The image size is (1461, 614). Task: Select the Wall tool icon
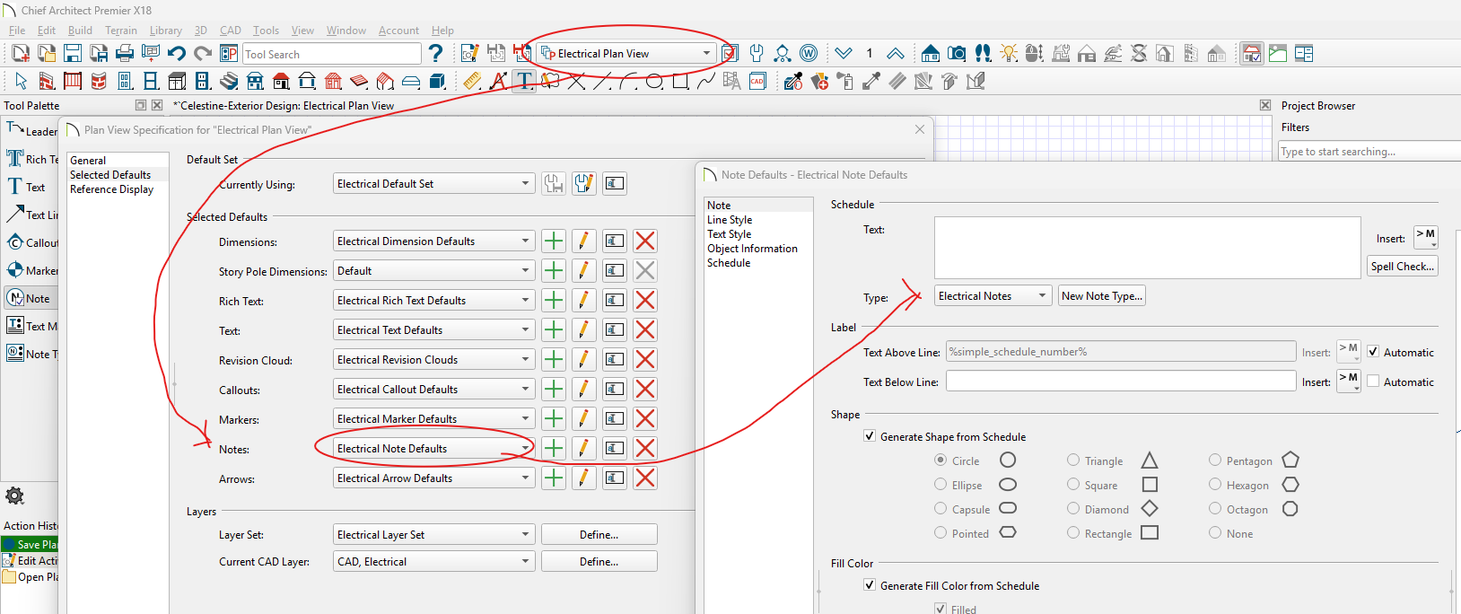click(47, 82)
